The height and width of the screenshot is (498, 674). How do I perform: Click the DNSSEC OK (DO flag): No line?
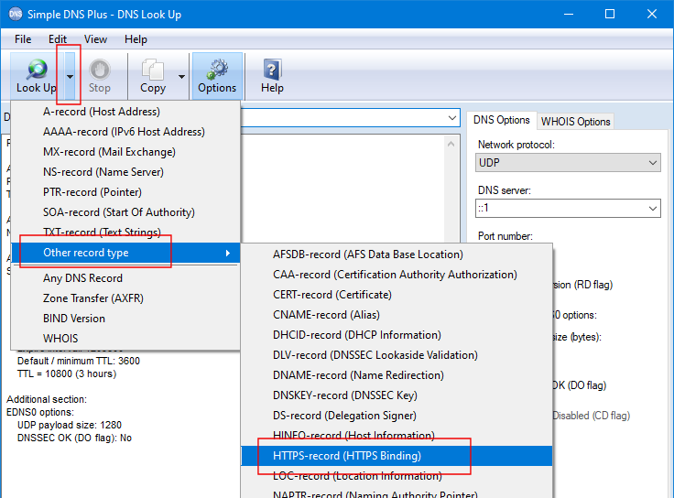(74, 438)
